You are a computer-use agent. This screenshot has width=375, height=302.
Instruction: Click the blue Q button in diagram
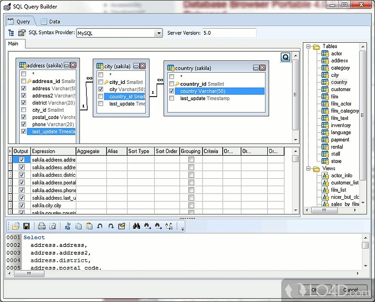point(285,57)
